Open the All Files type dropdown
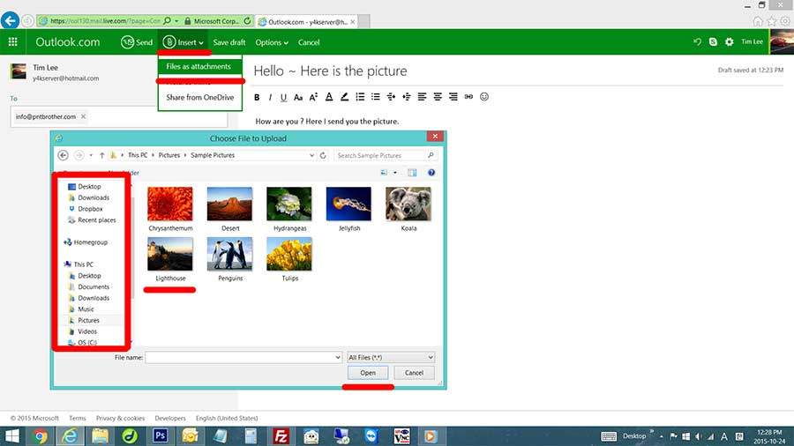The image size is (794, 446). 391,357
